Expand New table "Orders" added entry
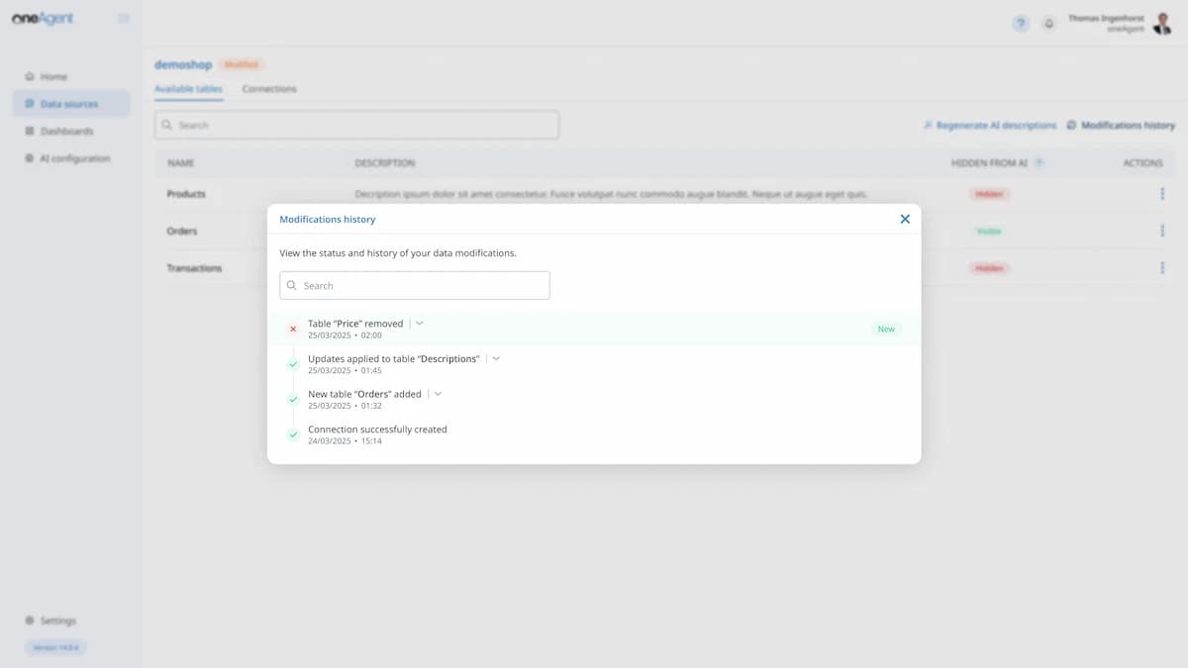The height and width of the screenshot is (668, 1188). click(439, 394)
